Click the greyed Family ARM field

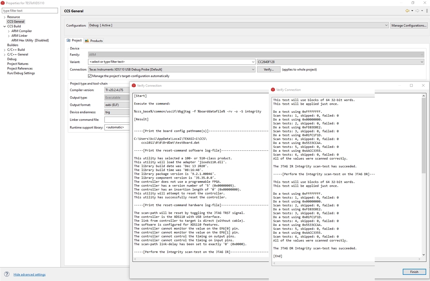(x=256, y=54)
